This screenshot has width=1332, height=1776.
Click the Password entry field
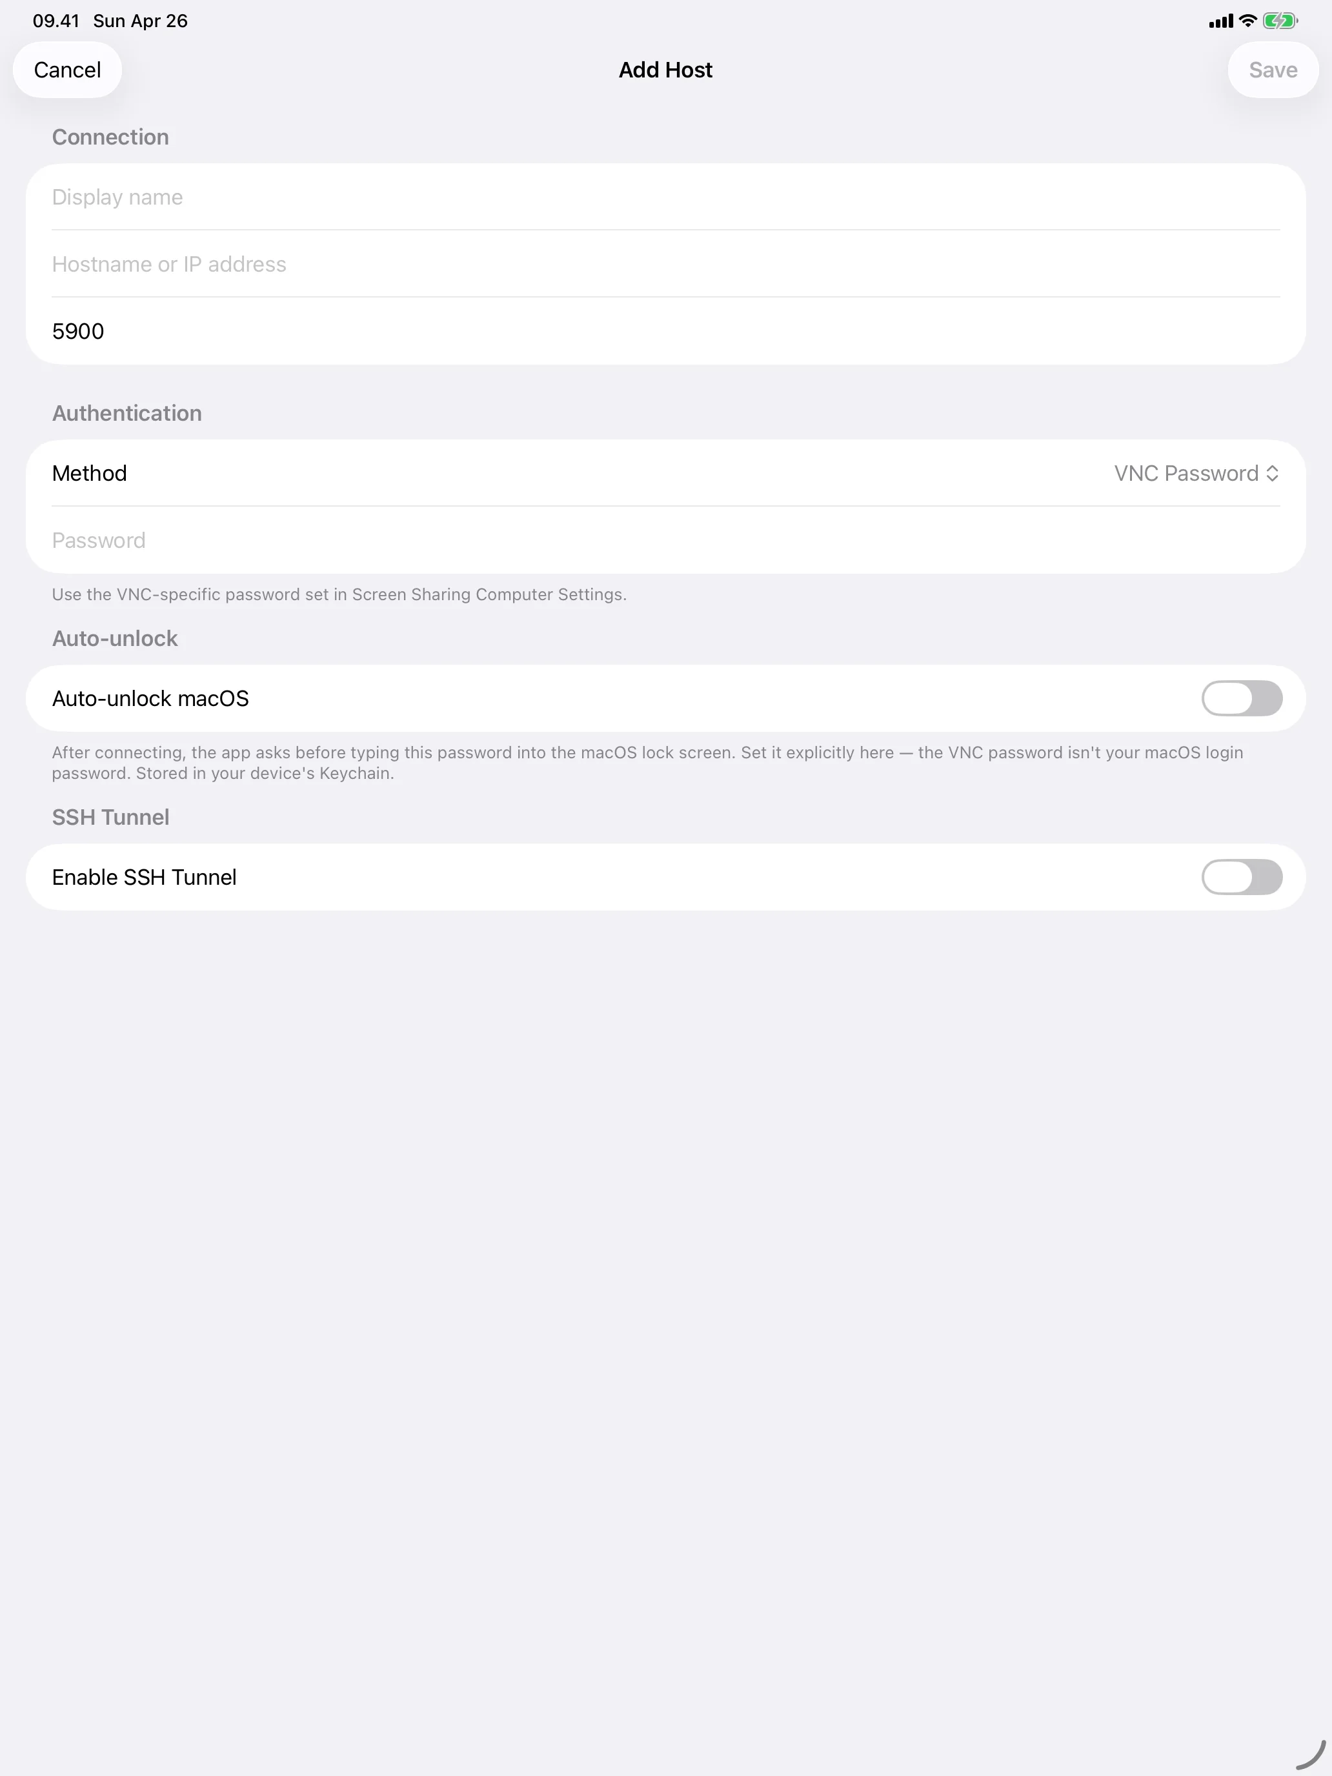[642, 540]
